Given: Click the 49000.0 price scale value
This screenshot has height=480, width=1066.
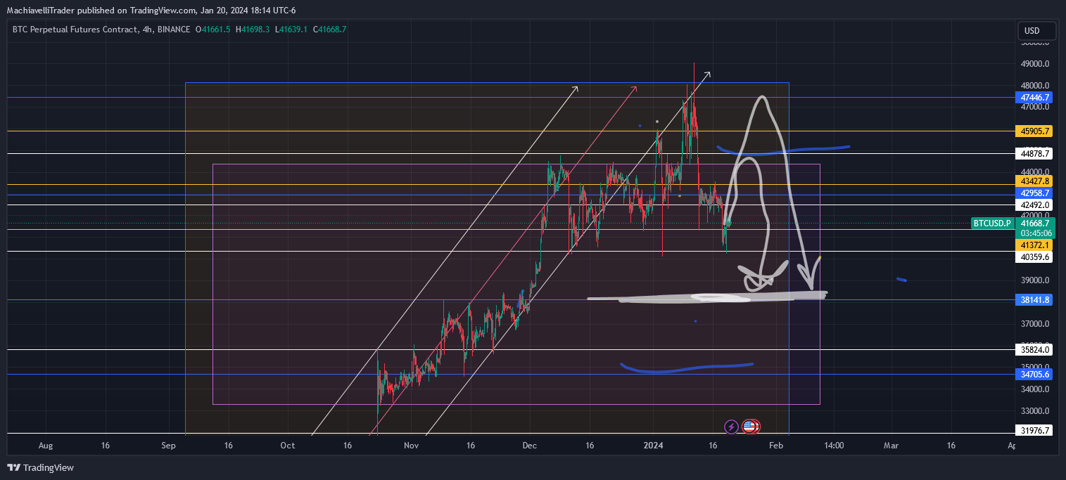Looking at the screenshot, I should [x=1035, y=64].
